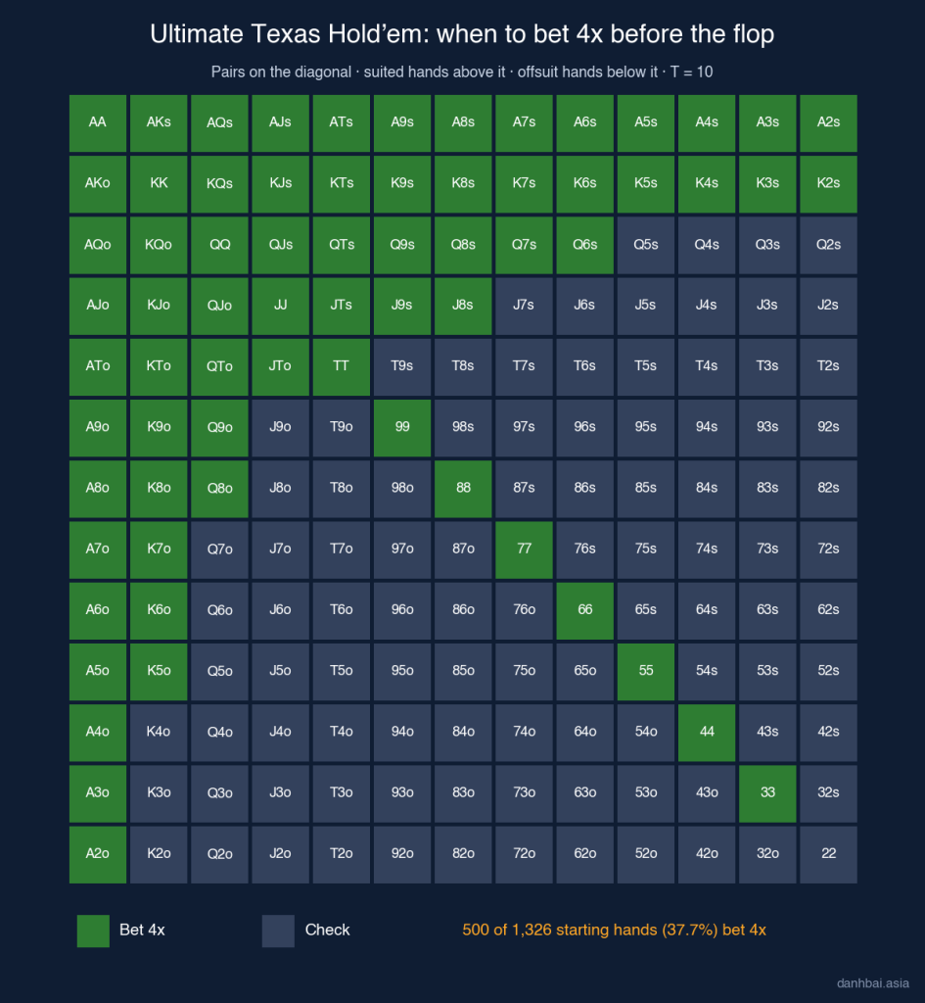This screenshot has width=925, height=1003.
Task: Select the 53o cell
Action: coord(646,793)
